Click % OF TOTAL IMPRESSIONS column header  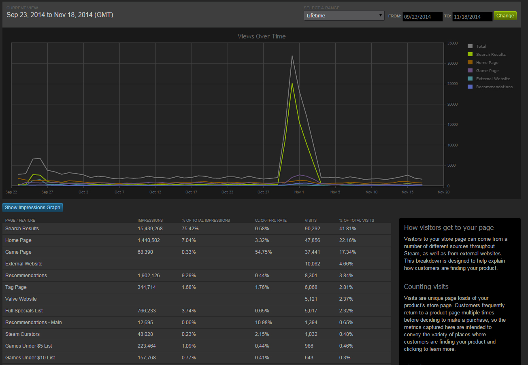(x=206, y=221)
